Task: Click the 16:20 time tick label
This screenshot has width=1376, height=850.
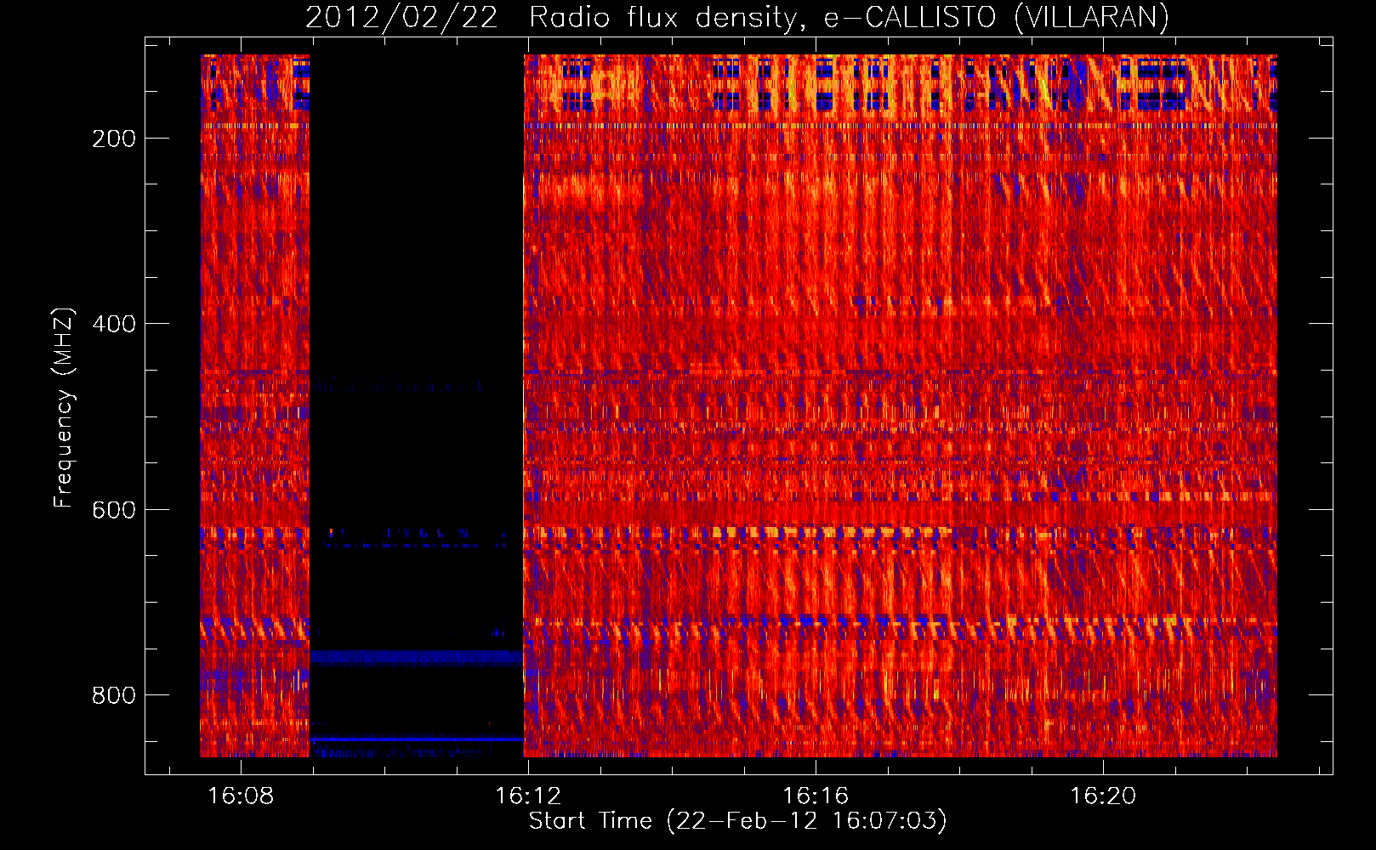Action: click(1103, 796)
